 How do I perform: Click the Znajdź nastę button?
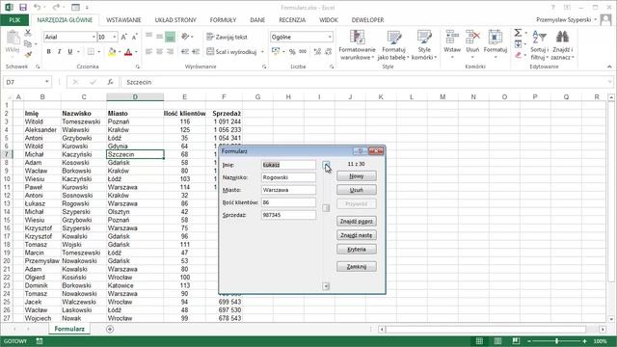(357, 235)
